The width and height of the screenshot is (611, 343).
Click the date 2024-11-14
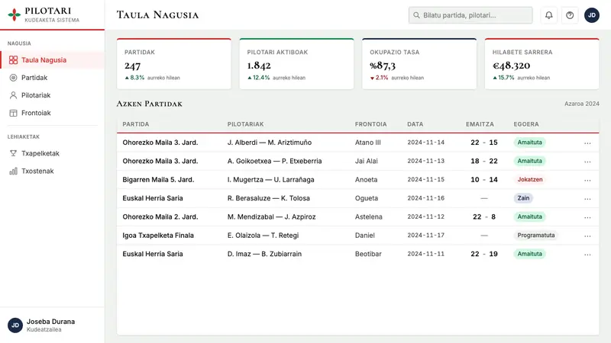[x=426, y=143]
